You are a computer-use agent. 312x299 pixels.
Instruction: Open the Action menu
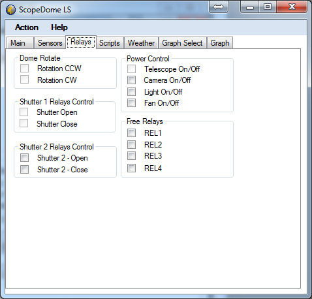coord(27,27)
